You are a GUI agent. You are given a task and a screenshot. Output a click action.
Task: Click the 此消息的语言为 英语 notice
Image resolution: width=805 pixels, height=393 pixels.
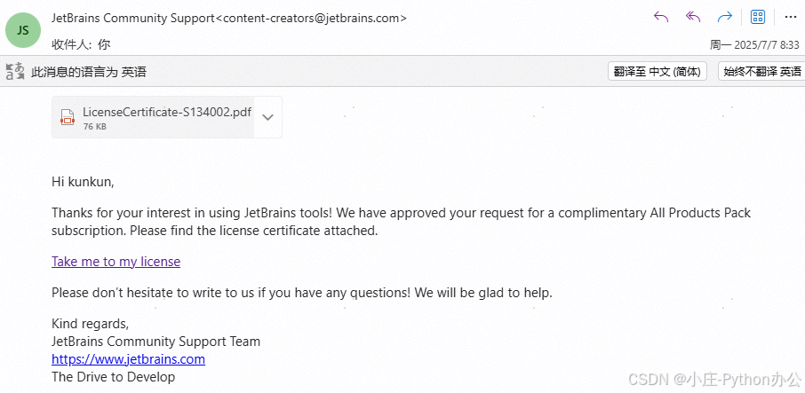click(x=89, y=72)
